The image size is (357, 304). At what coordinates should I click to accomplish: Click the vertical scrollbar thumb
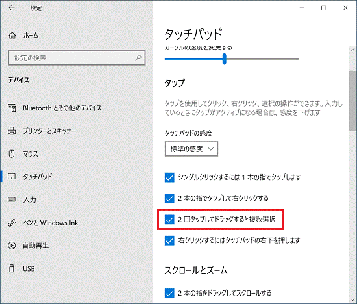click(x=353, y=101)
